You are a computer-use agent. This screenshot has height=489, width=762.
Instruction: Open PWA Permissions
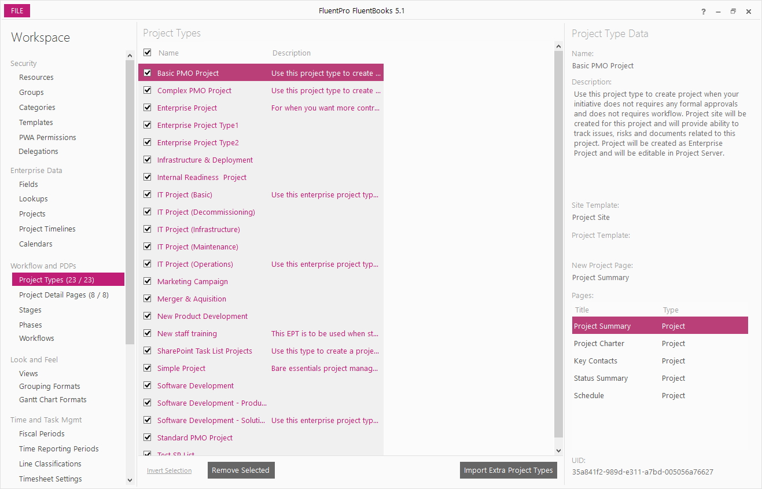[x=47, y=138]
